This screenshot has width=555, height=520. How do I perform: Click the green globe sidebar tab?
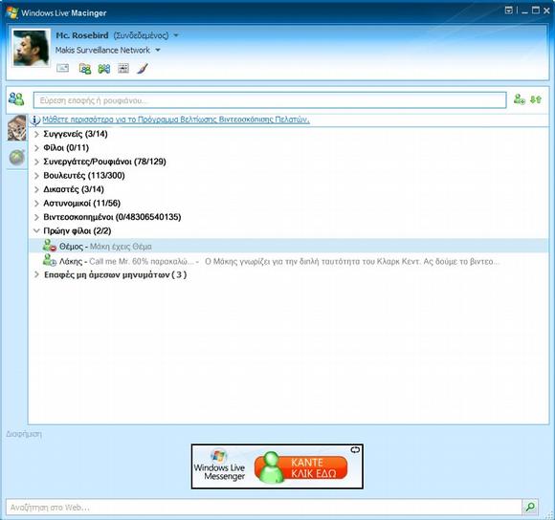point(16,158)
